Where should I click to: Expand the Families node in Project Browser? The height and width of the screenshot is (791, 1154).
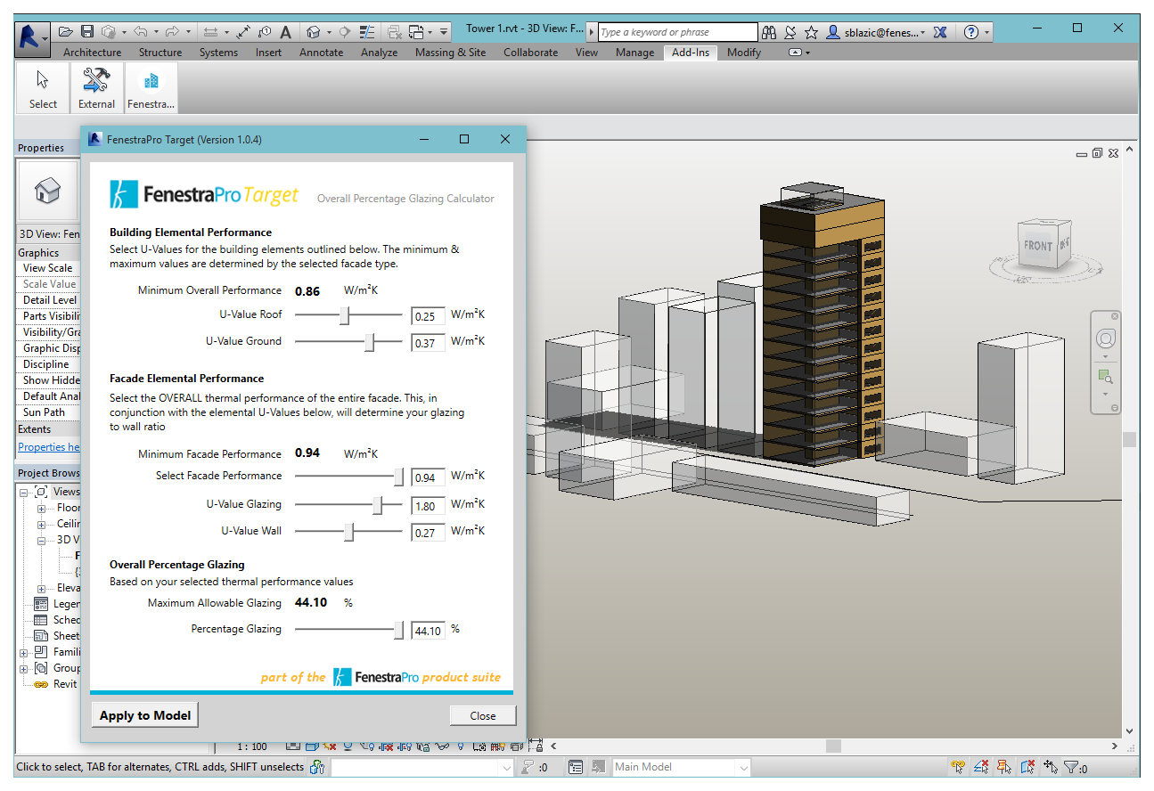(x=24, y=652)
